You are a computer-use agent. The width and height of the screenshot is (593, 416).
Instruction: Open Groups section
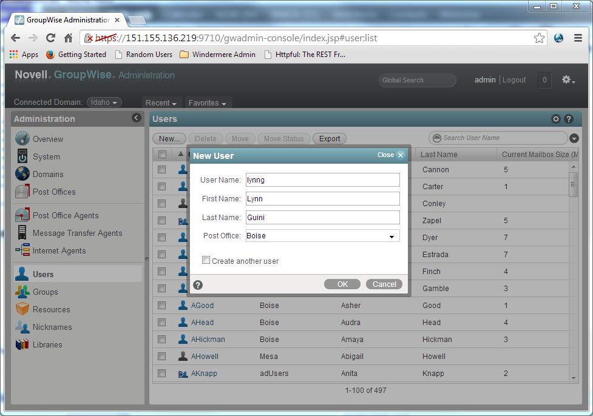pyautogui.click(x=45, y=292)
